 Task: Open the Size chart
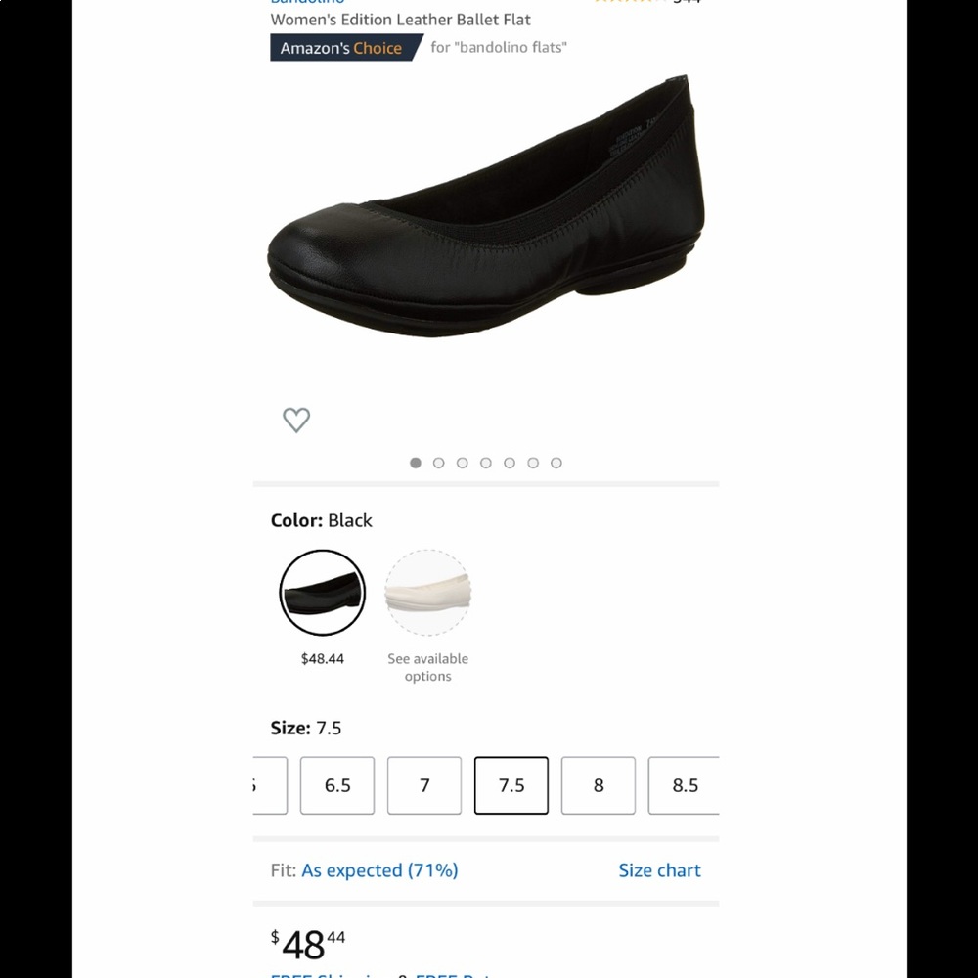(660, 870)
